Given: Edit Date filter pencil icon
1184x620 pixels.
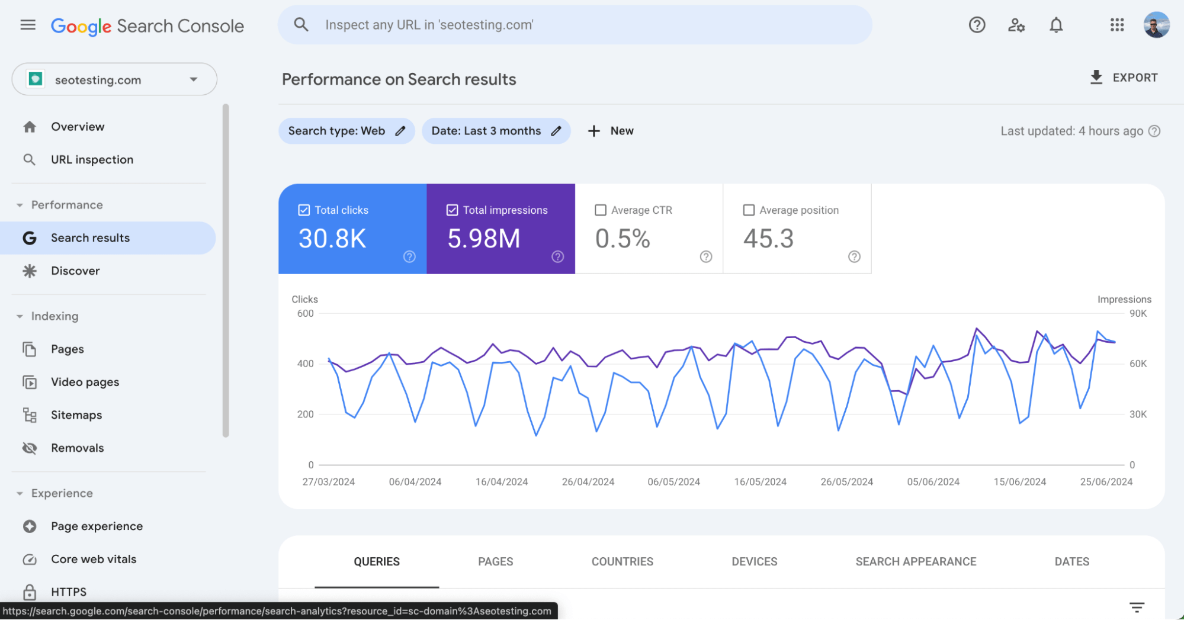Looking at the screenshot, I should point(556,131).
